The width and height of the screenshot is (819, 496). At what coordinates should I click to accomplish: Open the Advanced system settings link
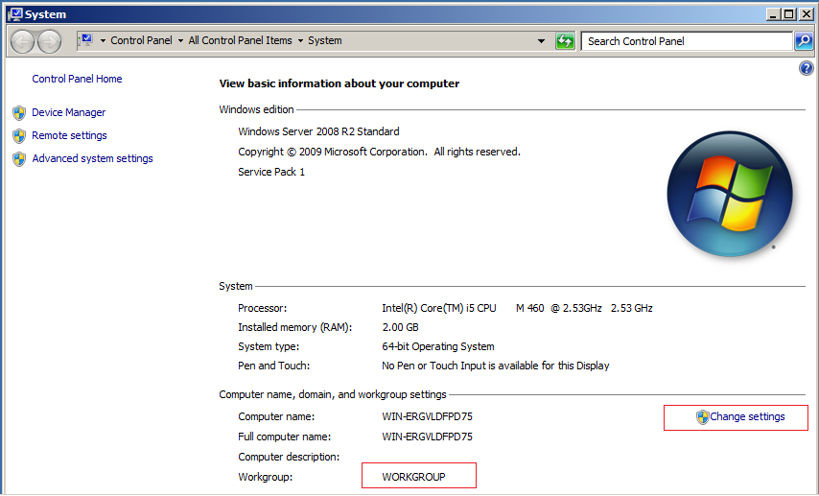tap(92, 158)
